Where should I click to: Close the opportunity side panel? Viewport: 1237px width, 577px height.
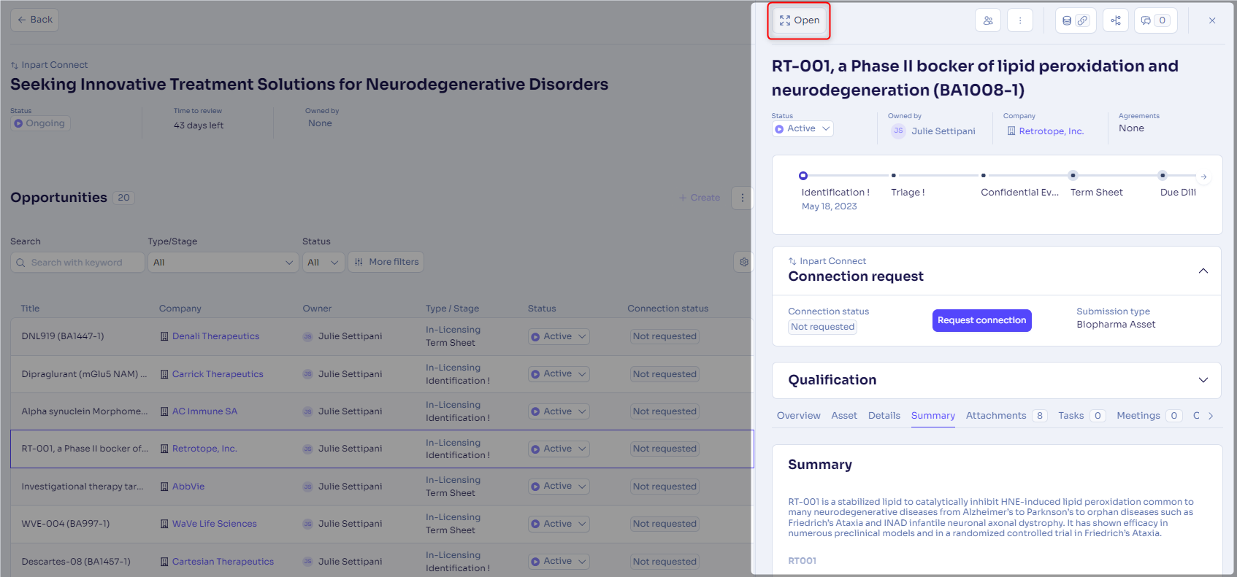click(x=1211, y=20)
